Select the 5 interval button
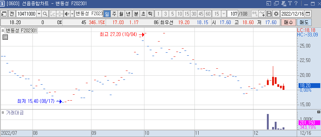The width and height of the screenshot is (321, 137). [x=172, y=14]
